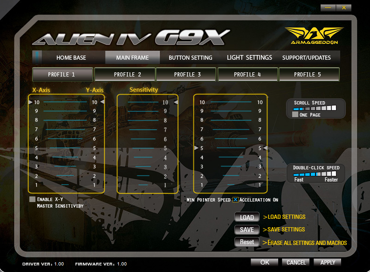This screenshot has height=272, width=370.
Task: Close the Alien IV G9X window
Action: [x=343, y=8]
